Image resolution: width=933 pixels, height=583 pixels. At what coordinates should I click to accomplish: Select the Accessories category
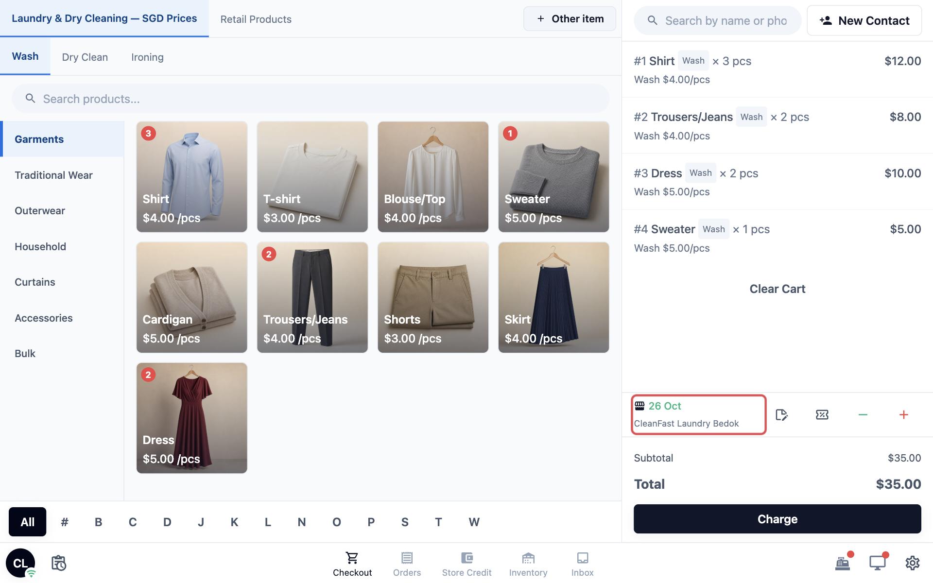62,318
